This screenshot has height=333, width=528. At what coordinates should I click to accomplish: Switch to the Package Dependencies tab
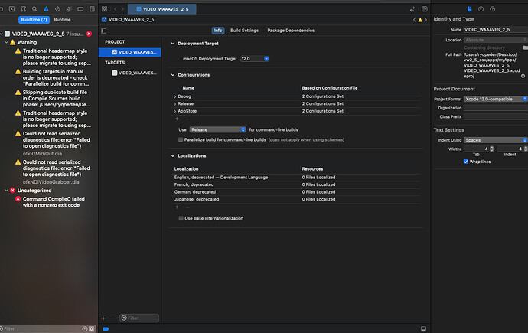click(291, 31)
